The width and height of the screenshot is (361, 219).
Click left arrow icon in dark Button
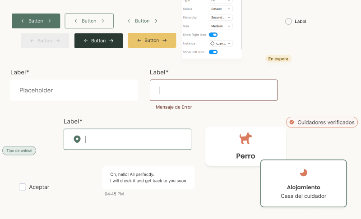86,41
